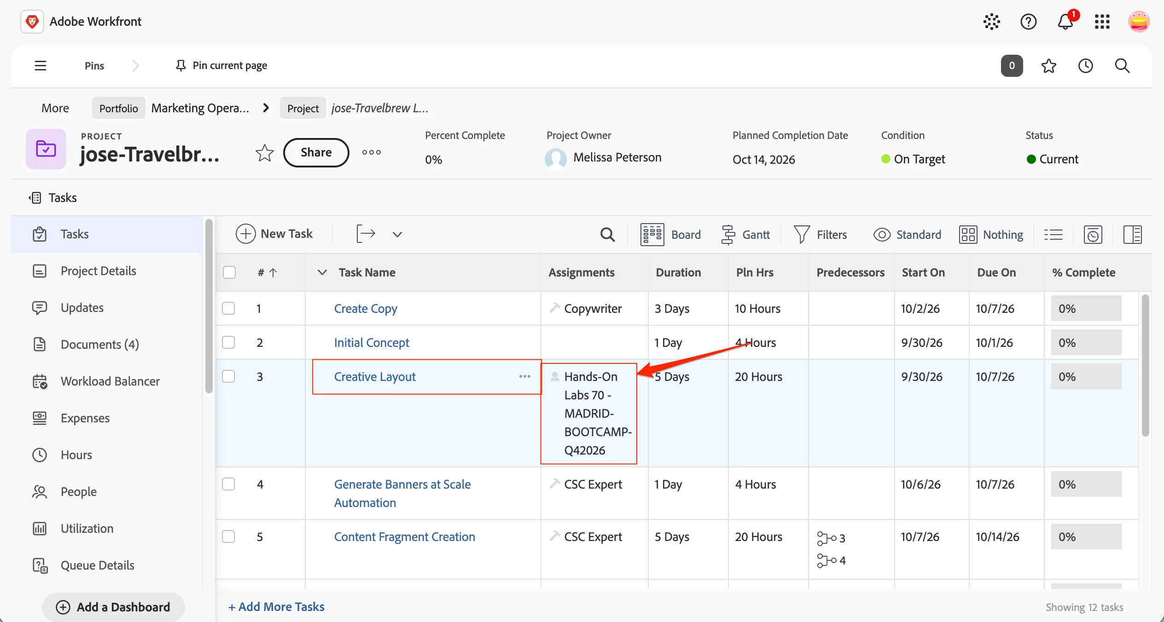This screenshot has height=622, width=1164.
Task: Favorite the project with the star icon
Action: (264, 153)
